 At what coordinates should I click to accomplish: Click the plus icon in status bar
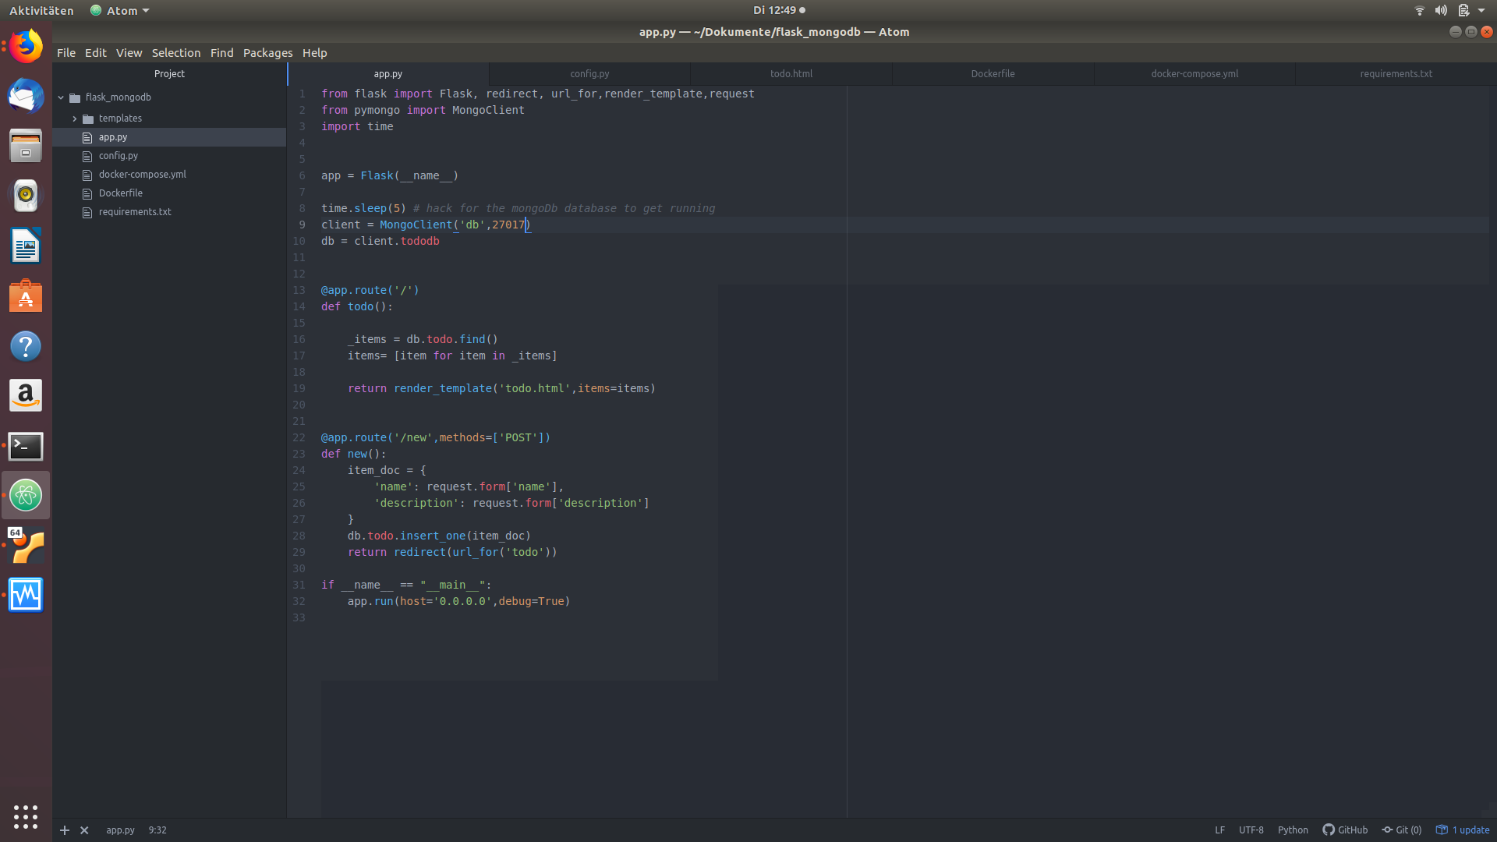click(x=65, y=830)
